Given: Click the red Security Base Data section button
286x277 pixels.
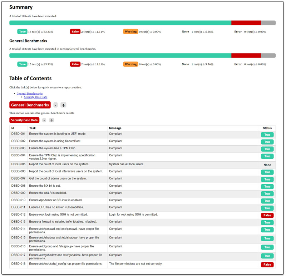Looking at the screenshot, I should coord(24,120).
